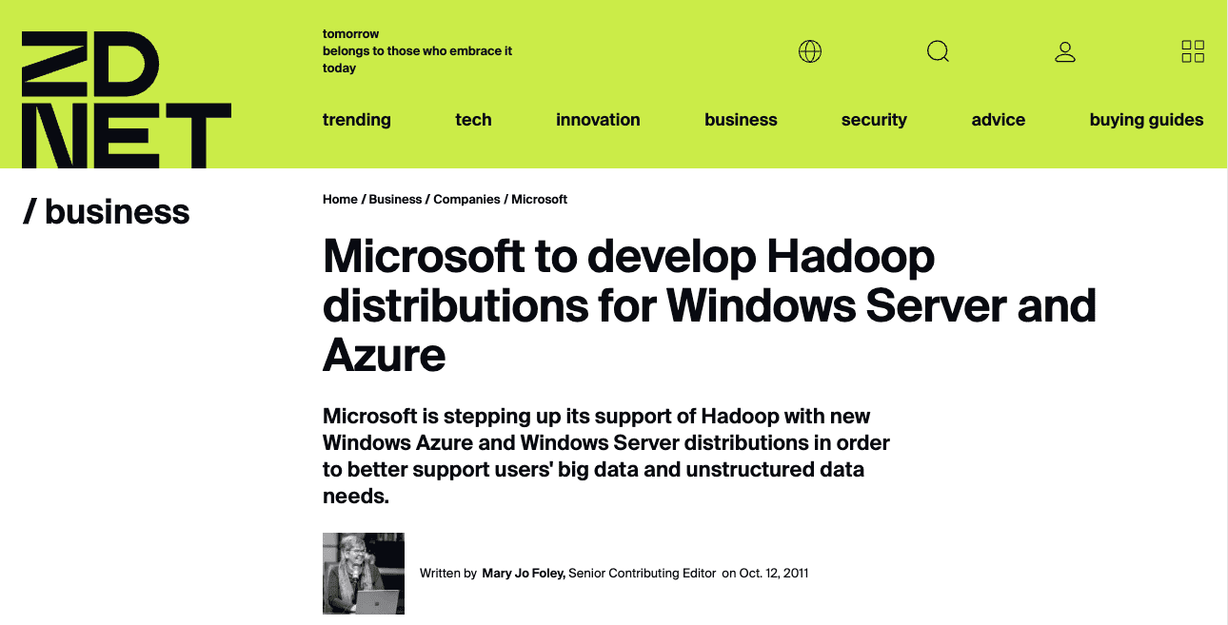
Task: Open the globe edition selector icon
Action: coord(810,51)
